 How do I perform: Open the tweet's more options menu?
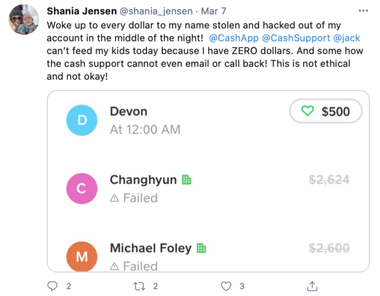(363, 11)
